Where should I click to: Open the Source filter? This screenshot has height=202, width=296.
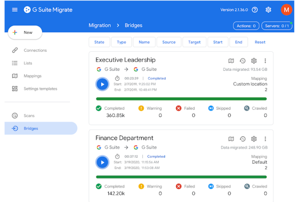(169, 42)
